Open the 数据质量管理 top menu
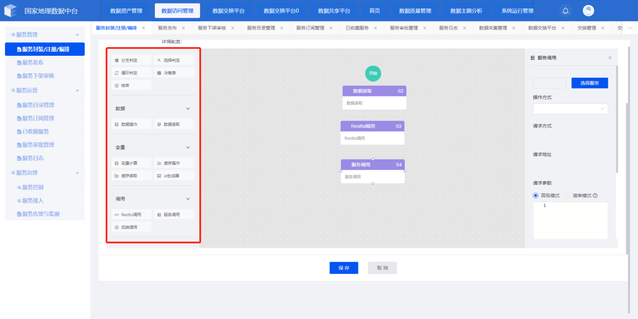 tap(415, 11)
